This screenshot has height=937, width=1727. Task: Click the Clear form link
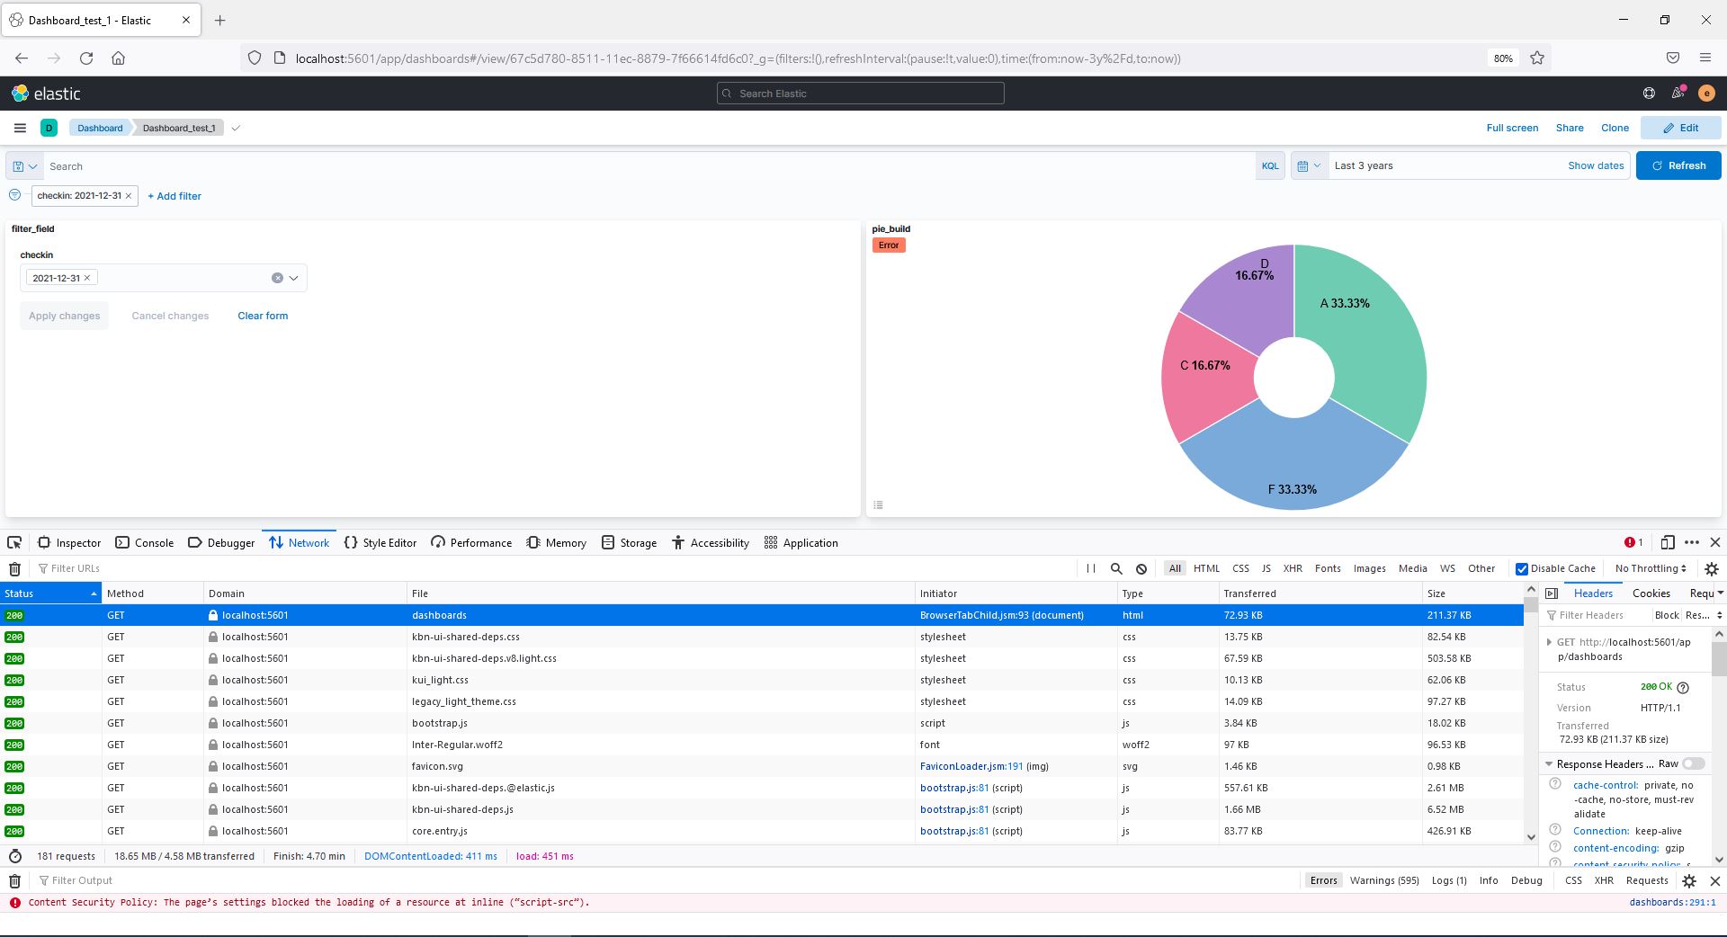point(263,316)
